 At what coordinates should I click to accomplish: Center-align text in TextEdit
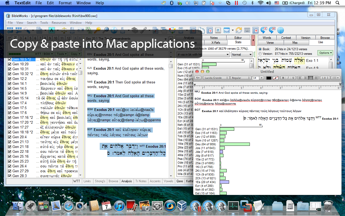tap(305, 78)
